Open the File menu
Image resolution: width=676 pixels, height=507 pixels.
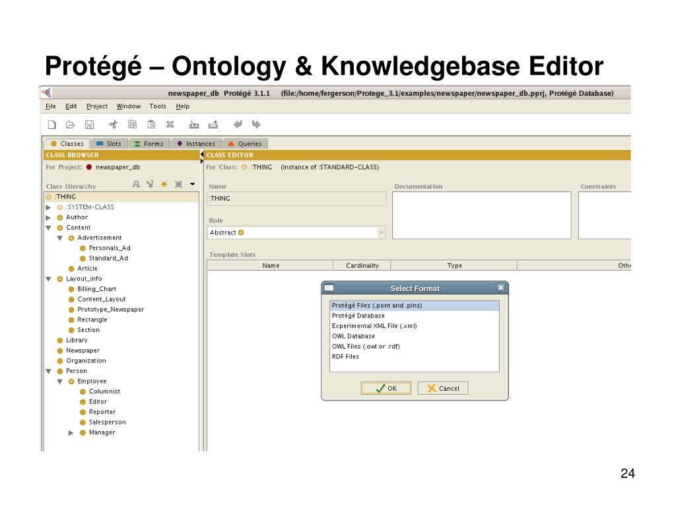coord(50,106)
